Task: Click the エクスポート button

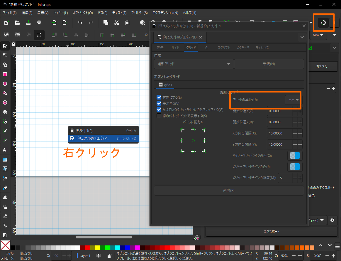Action: click(272, 232)
